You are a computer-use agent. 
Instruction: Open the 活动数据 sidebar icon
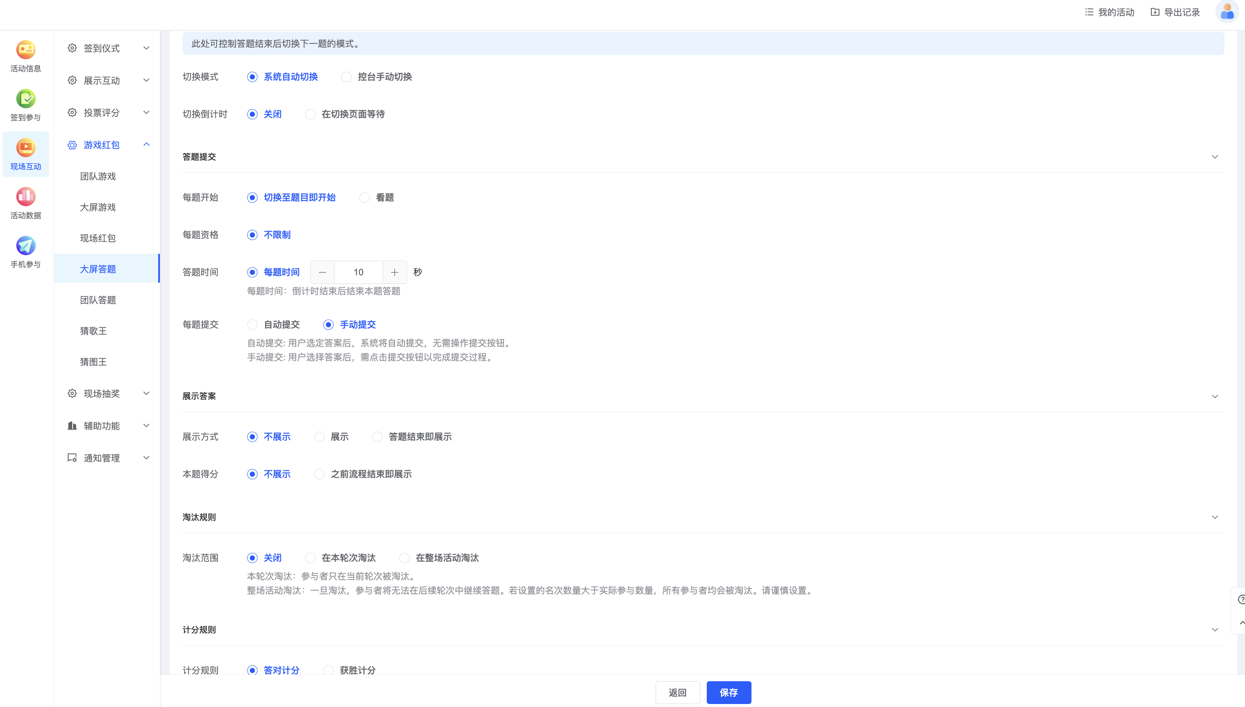coord(26,197)
